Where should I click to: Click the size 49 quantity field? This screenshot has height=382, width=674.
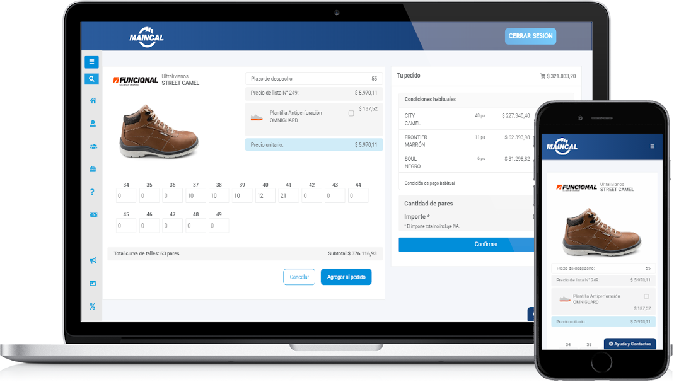[219, 226]
